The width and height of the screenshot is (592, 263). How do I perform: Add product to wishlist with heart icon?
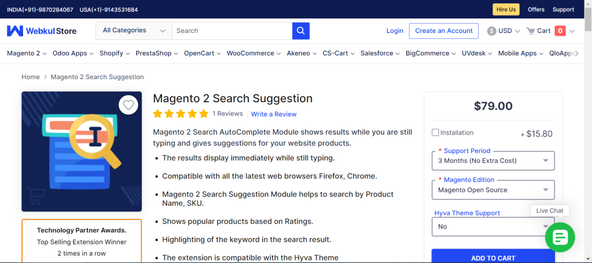tap(128, 105)
